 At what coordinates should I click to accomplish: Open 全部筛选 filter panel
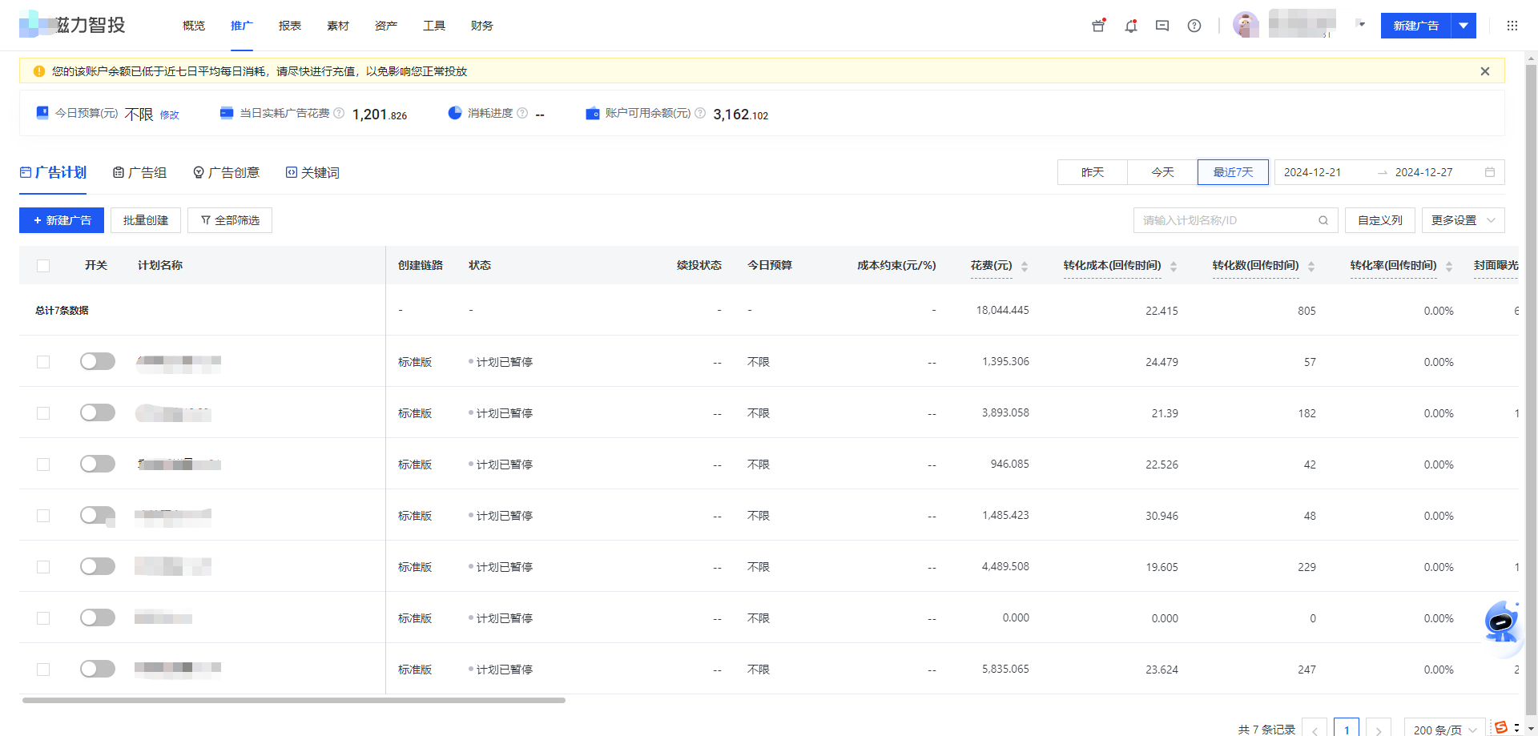[230, 219]
